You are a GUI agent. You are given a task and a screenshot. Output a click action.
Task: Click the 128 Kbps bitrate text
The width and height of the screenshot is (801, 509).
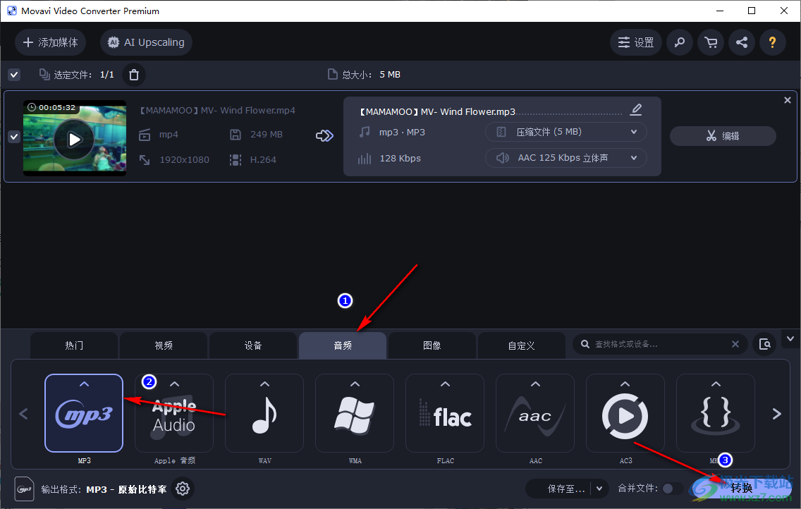[x=400, y=158]
